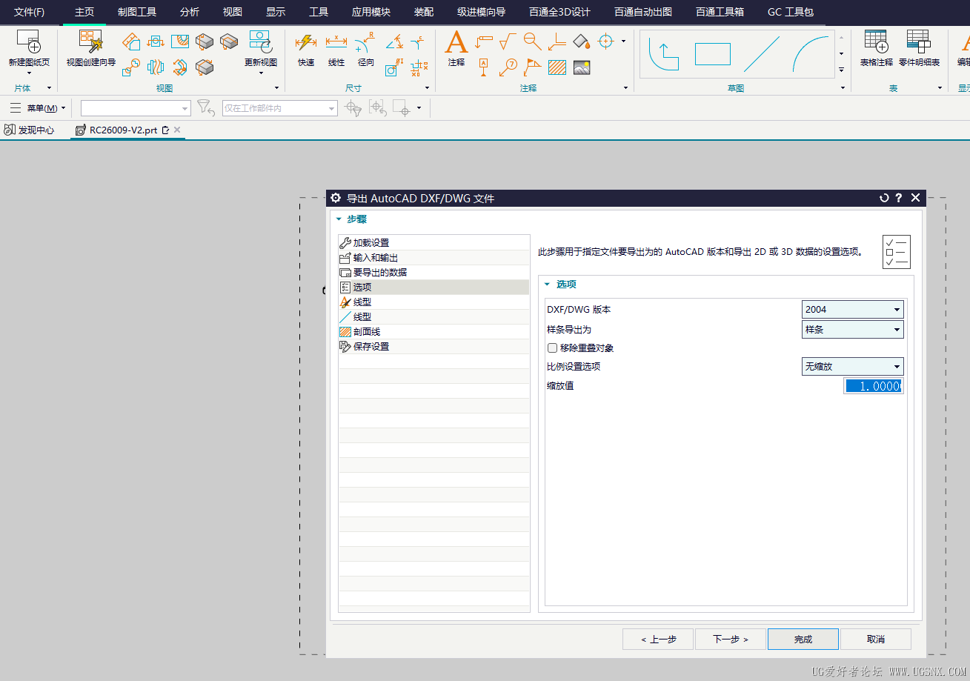970x681 pixels.
Task: Select the Angular dimension icon
Action: point(394,41)
